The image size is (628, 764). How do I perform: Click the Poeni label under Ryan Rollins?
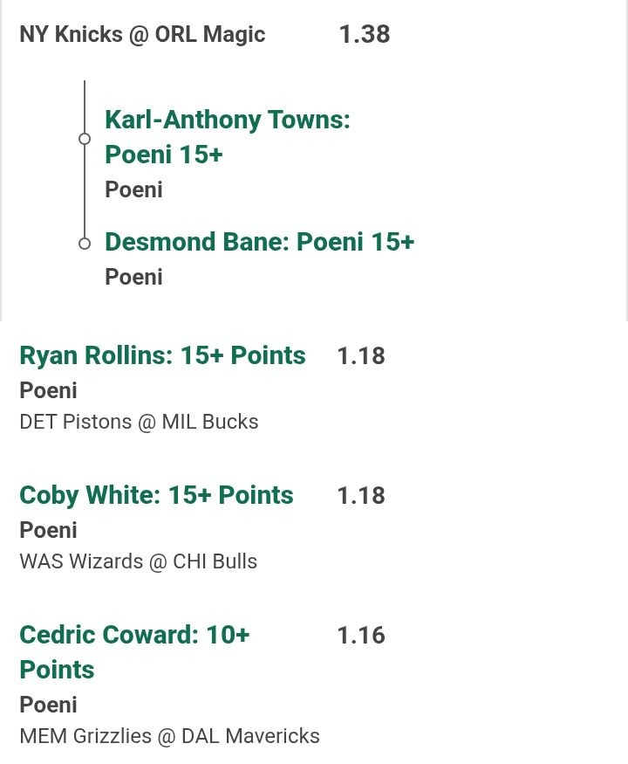pyautogui.click(x=48, y=390)
